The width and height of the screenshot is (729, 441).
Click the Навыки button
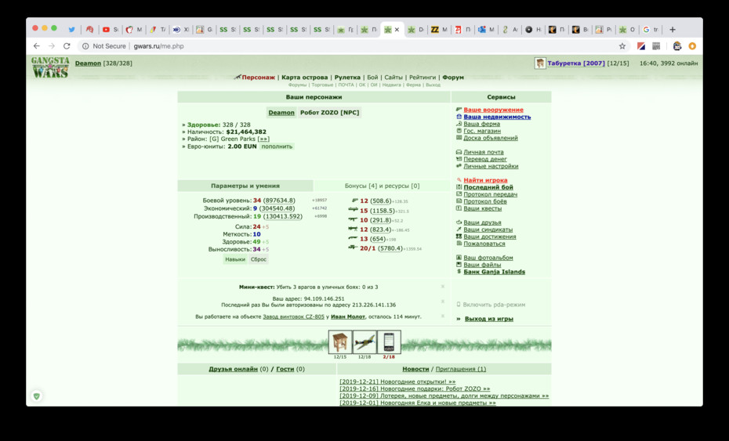click(x=235, y=259)
